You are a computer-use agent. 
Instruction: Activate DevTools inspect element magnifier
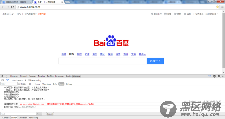3,76
